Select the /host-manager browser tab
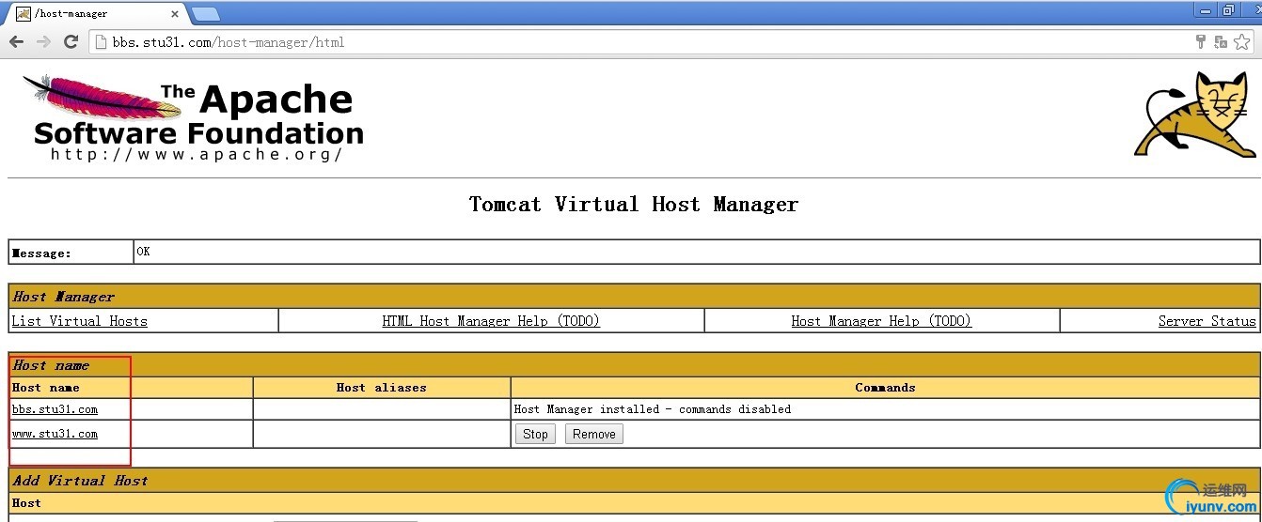Image resolution: width=1262 pixels, height=522 pixels. tap(98, 14)
